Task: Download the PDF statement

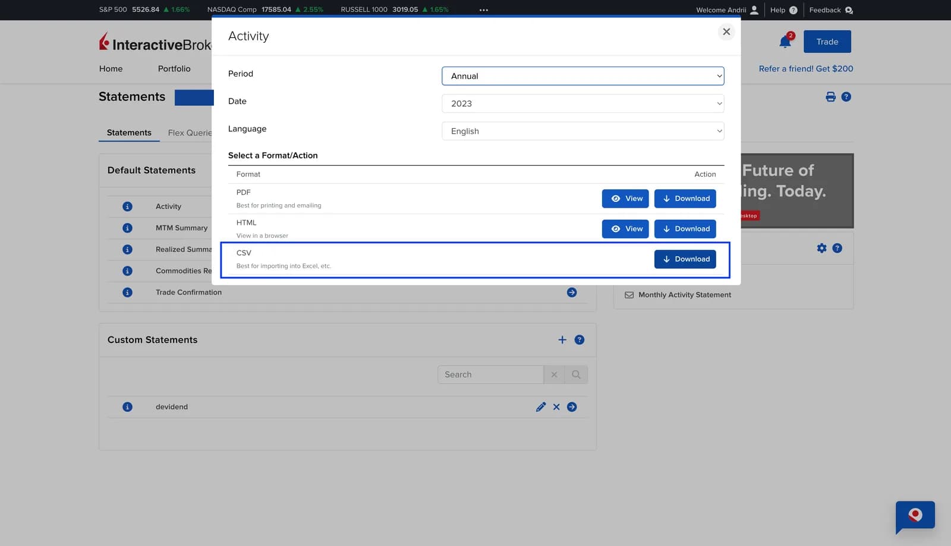Action: (x=685, y=199)
